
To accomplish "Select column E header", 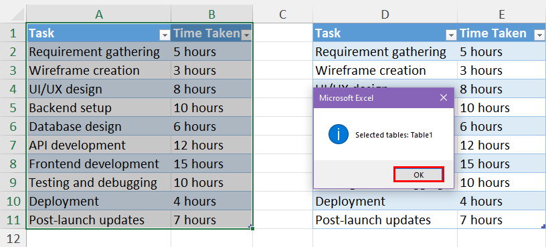I will tap(502, 14).
